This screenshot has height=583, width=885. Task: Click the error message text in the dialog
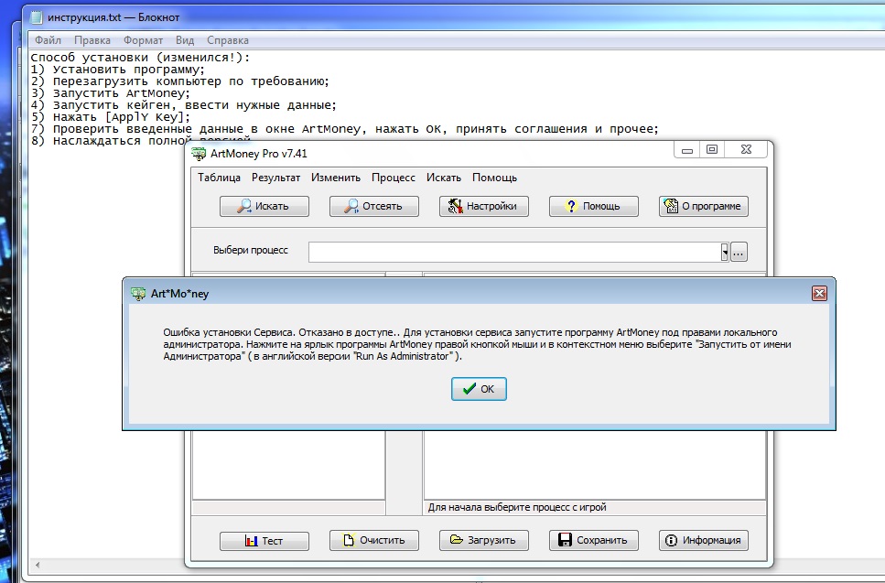pos(477,344)
